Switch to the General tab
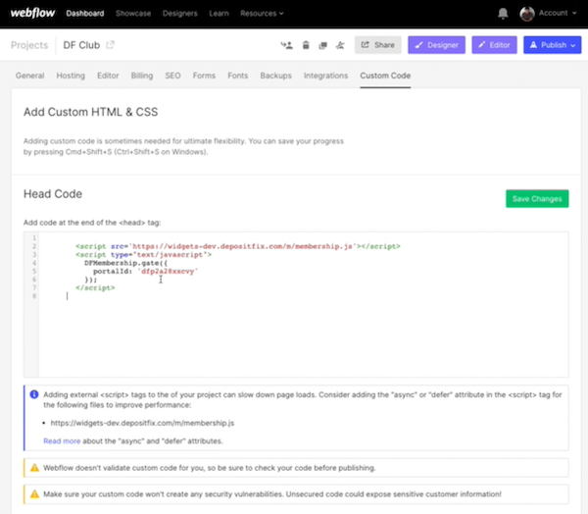 30,76
